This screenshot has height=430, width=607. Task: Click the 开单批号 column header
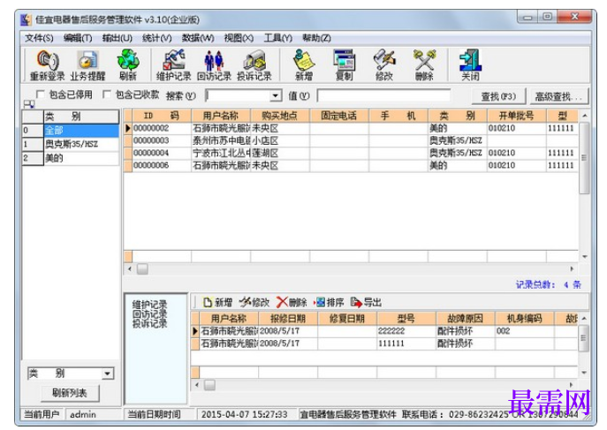[516, 116]
